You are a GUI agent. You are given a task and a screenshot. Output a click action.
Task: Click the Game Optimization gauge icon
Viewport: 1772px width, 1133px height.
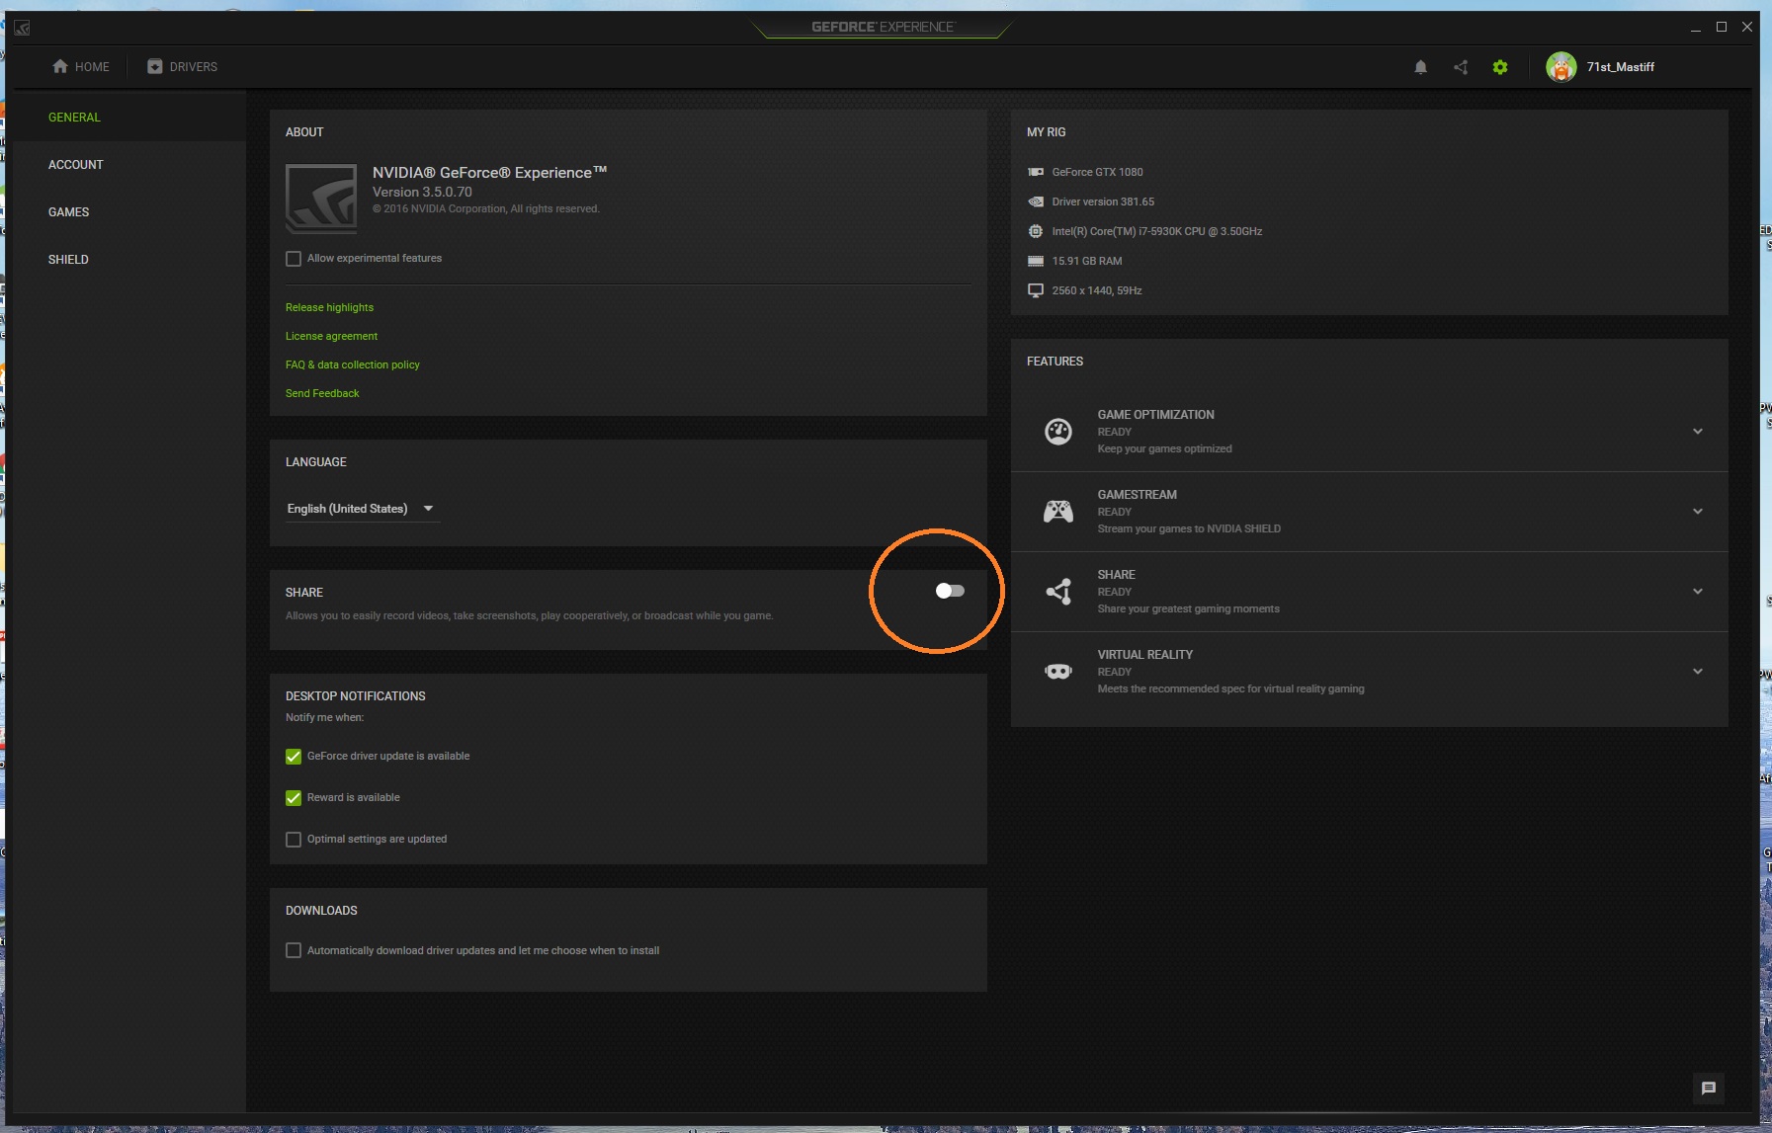click(1058, 432)
